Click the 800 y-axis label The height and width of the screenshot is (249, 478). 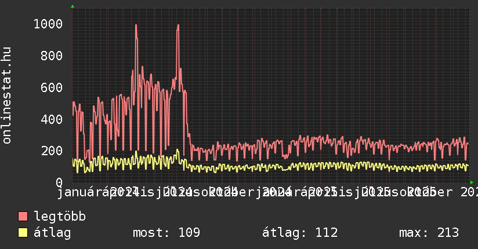pos(51,56)
